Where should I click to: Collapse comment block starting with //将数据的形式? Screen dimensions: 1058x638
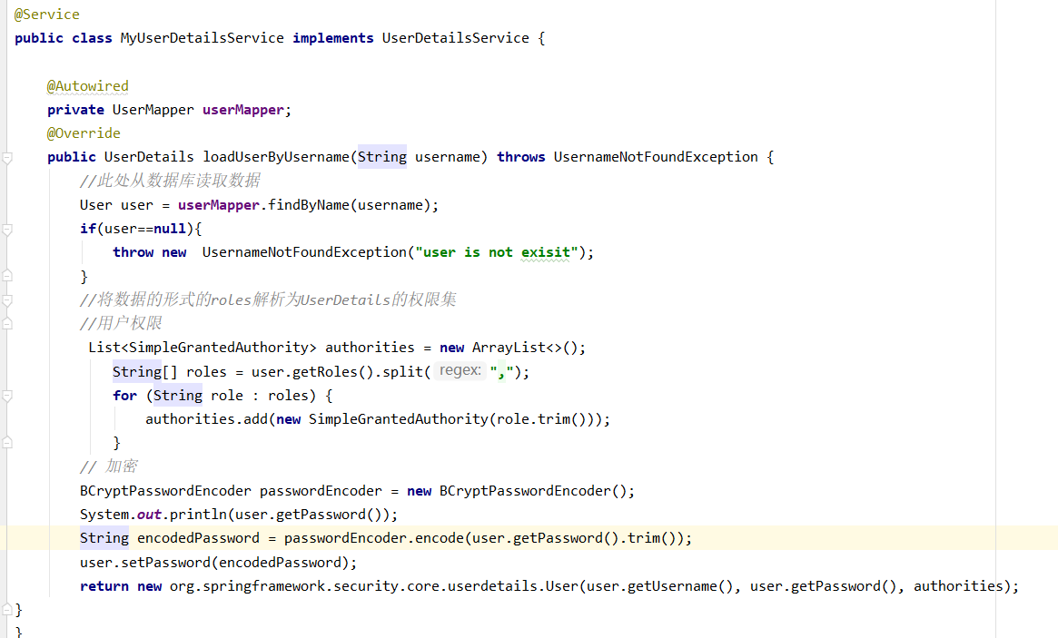point(6,300)
